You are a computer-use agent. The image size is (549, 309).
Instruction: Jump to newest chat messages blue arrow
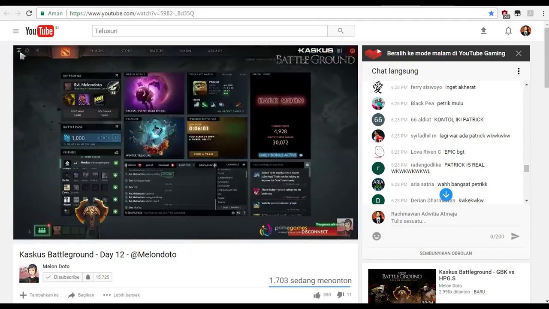point(446,195)
